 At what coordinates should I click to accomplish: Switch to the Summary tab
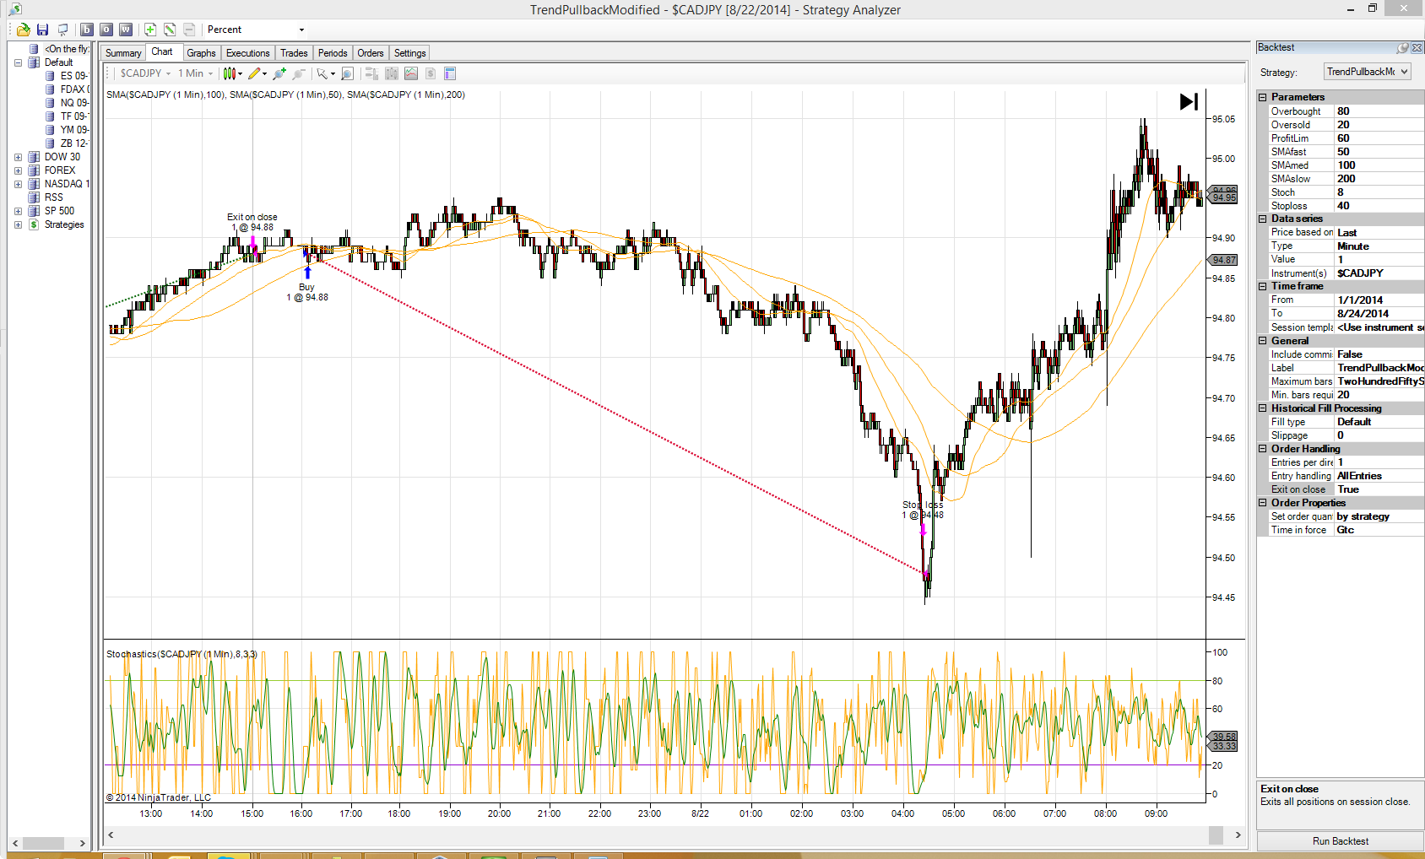[123, 53]
